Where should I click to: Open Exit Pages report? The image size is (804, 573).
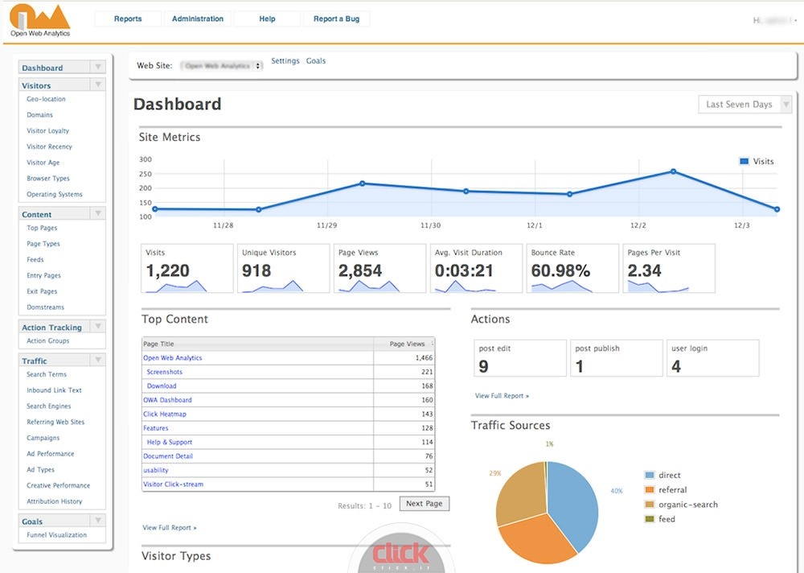tap(42, 291)
